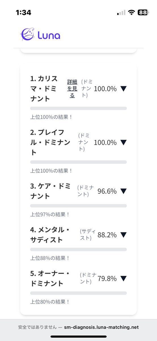The image size is (157, 341).
Task: Expand the カリスマ・ドミナント result arrow
Action: pyautogui.click(x=123, y=89)
